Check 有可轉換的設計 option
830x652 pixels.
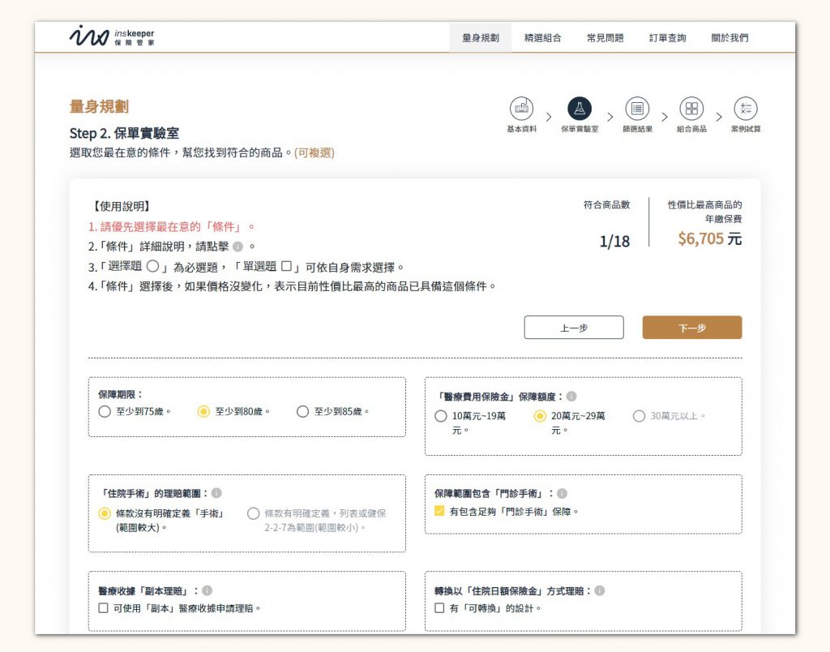[439, 608]
